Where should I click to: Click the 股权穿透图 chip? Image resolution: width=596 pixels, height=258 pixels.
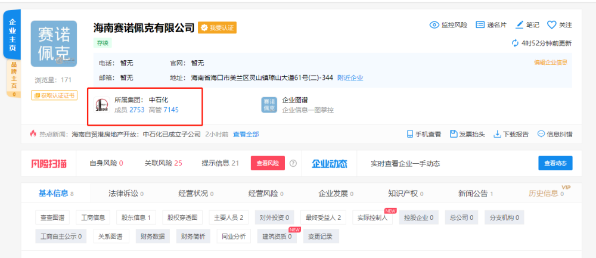182,217
